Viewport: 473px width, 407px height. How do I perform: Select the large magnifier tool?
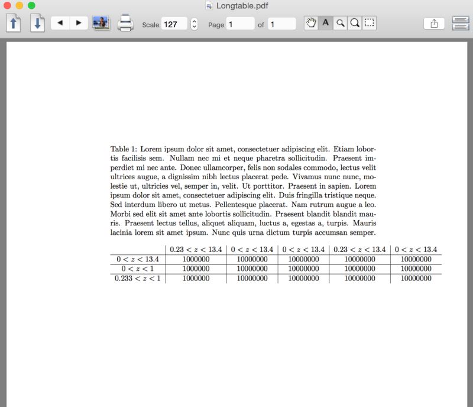(x=354, y=23)
